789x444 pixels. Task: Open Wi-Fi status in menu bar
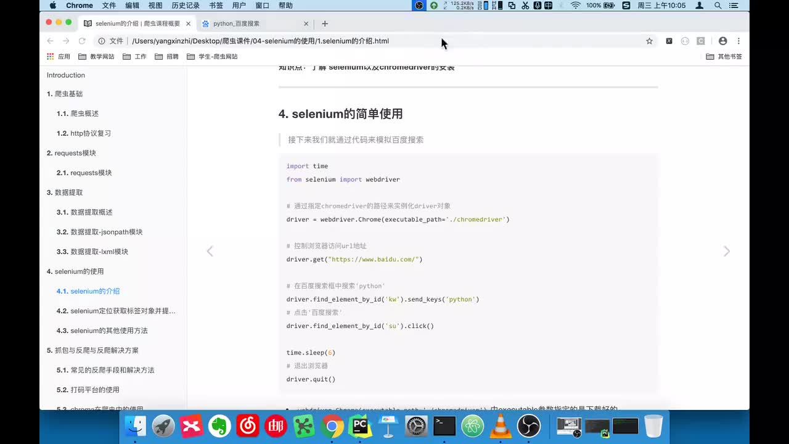pyautogui.click(x=576, y=5)
